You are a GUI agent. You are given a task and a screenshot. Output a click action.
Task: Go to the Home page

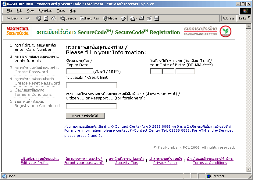pyautogui.click(x=53, y=18)
